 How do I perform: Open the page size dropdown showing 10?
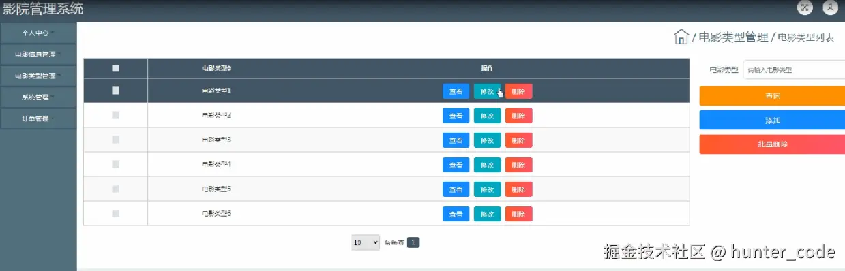366,242
